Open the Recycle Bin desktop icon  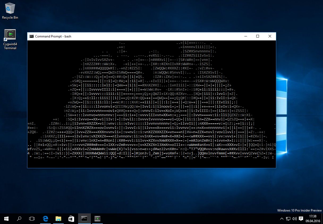(10, 11)
